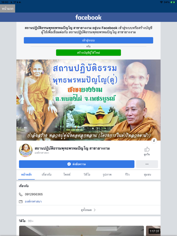This screenshot has height=236, width=177.
Task: Tap the หน้าแรก back button
Action: tap(7, 9)
